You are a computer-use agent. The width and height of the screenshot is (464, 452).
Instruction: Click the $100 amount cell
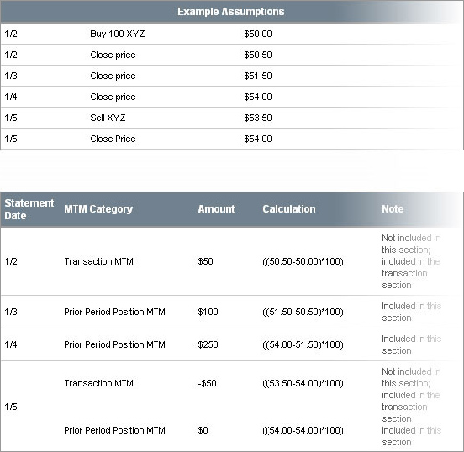tap(208, 312)
